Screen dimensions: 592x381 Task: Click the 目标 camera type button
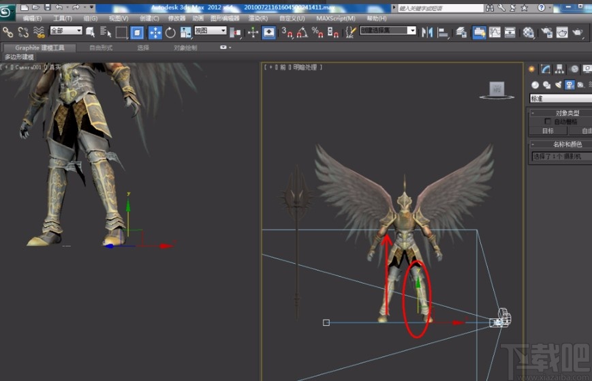point(548,131)
